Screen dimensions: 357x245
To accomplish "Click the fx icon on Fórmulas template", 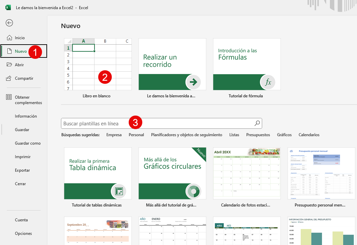I will coord(268,82).
